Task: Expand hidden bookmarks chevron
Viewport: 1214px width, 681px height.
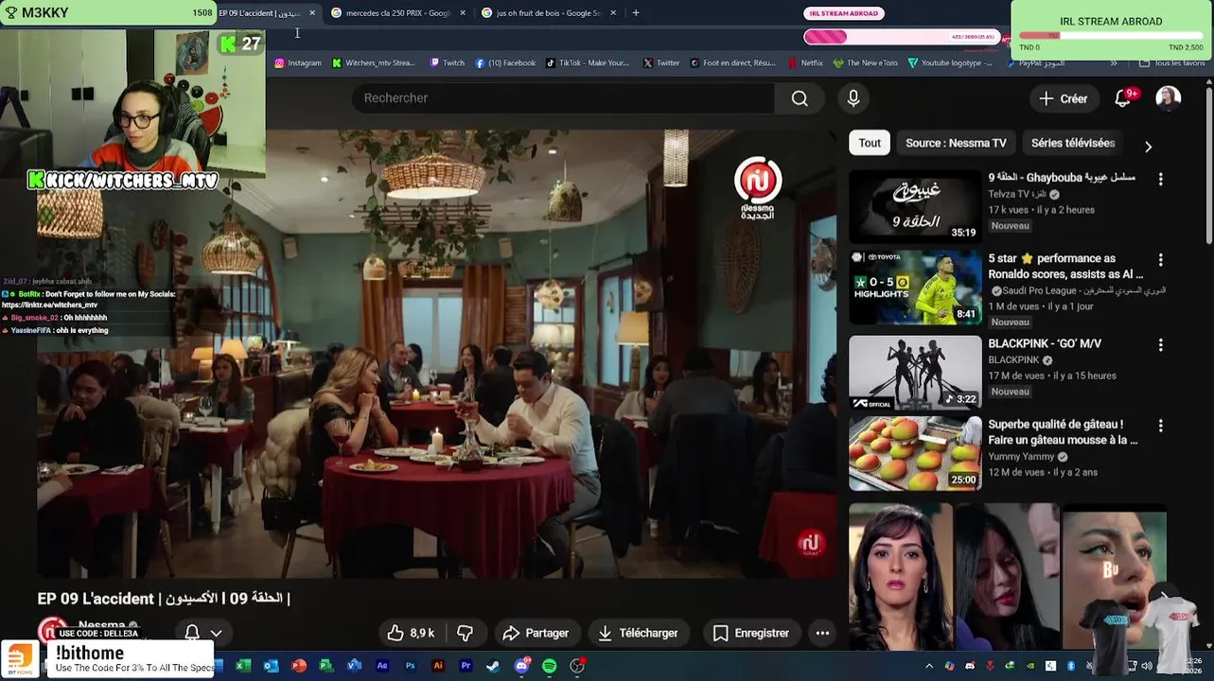Action: click(1114, 63)
